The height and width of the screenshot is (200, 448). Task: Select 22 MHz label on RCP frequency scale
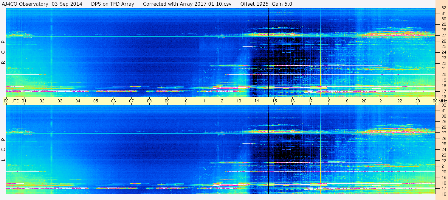443,63
